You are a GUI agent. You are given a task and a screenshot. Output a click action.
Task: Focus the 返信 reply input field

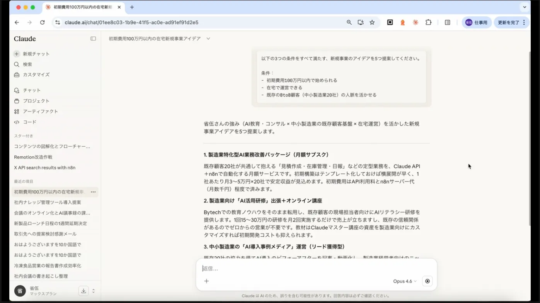tap(317, 269)
